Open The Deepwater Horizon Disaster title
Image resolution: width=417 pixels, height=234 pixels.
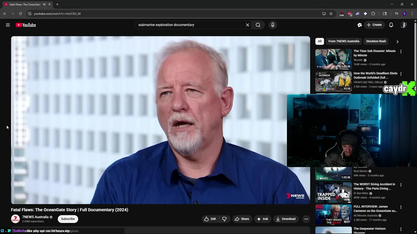(369, 230)
